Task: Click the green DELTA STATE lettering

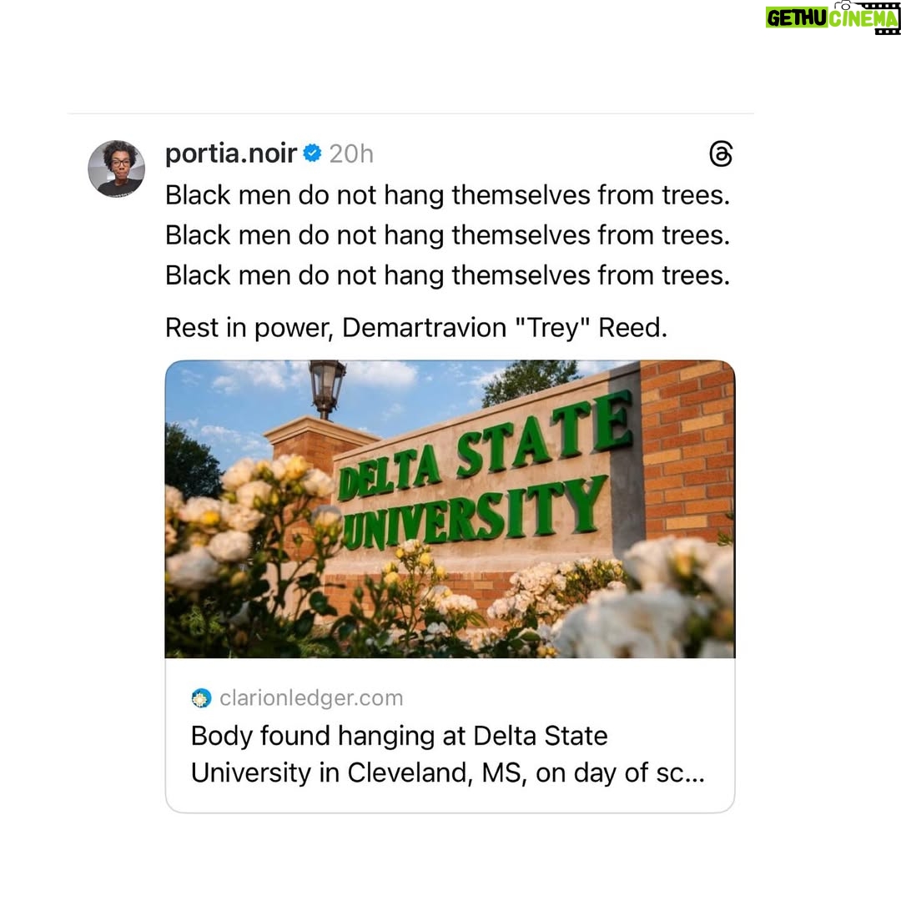Action: (x=486, y=445)
